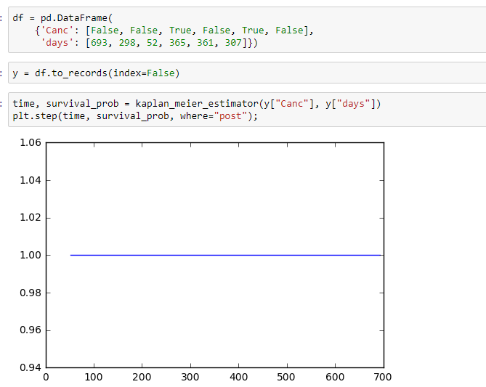The height and width of the screenshot is (387, 486).
Task: Click the value 365 in days list
Action: pyautogui.click(x=177, y=42)
